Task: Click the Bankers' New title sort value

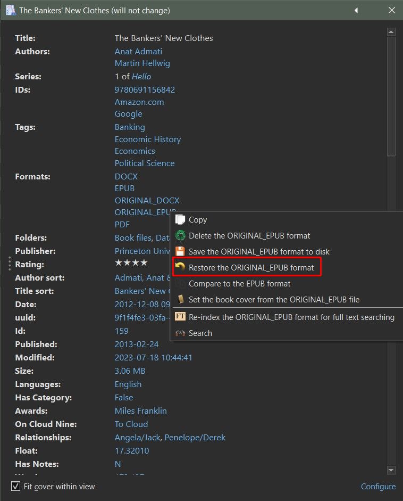Action: pos(142,291)
